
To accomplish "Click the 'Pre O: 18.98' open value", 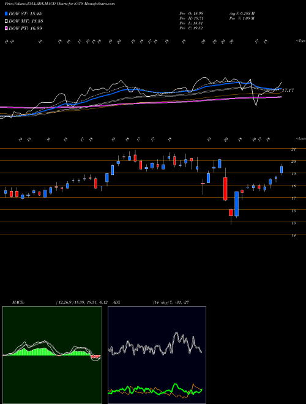I will (x=191, y=13).
